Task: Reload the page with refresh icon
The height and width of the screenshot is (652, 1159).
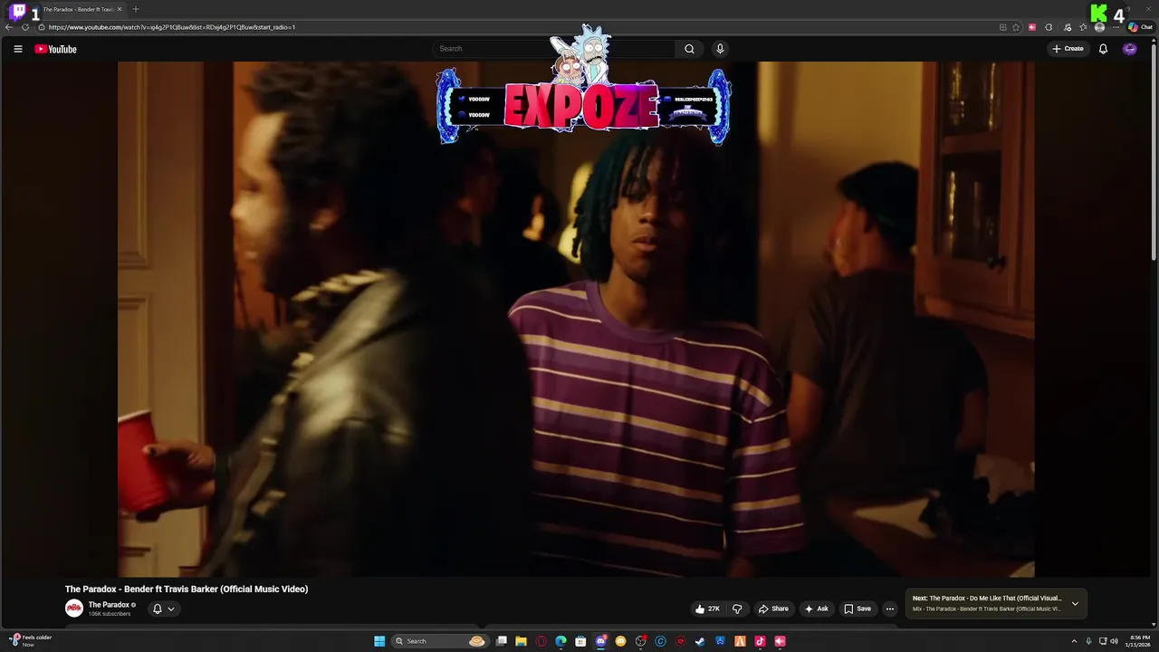Action: click(25, 27)
